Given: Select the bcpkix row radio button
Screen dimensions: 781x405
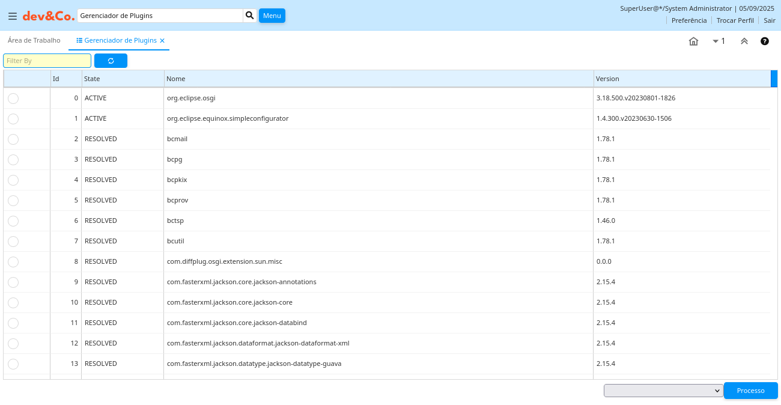Looking at the screenshot, I should (x=13, y=180).
